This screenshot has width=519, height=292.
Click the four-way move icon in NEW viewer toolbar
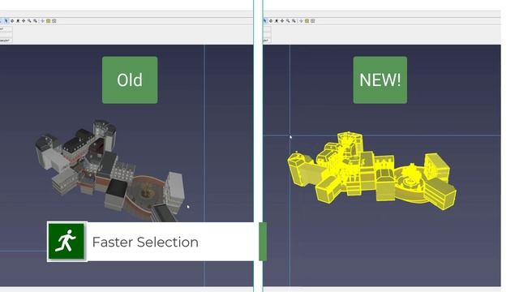click(282, 21)
